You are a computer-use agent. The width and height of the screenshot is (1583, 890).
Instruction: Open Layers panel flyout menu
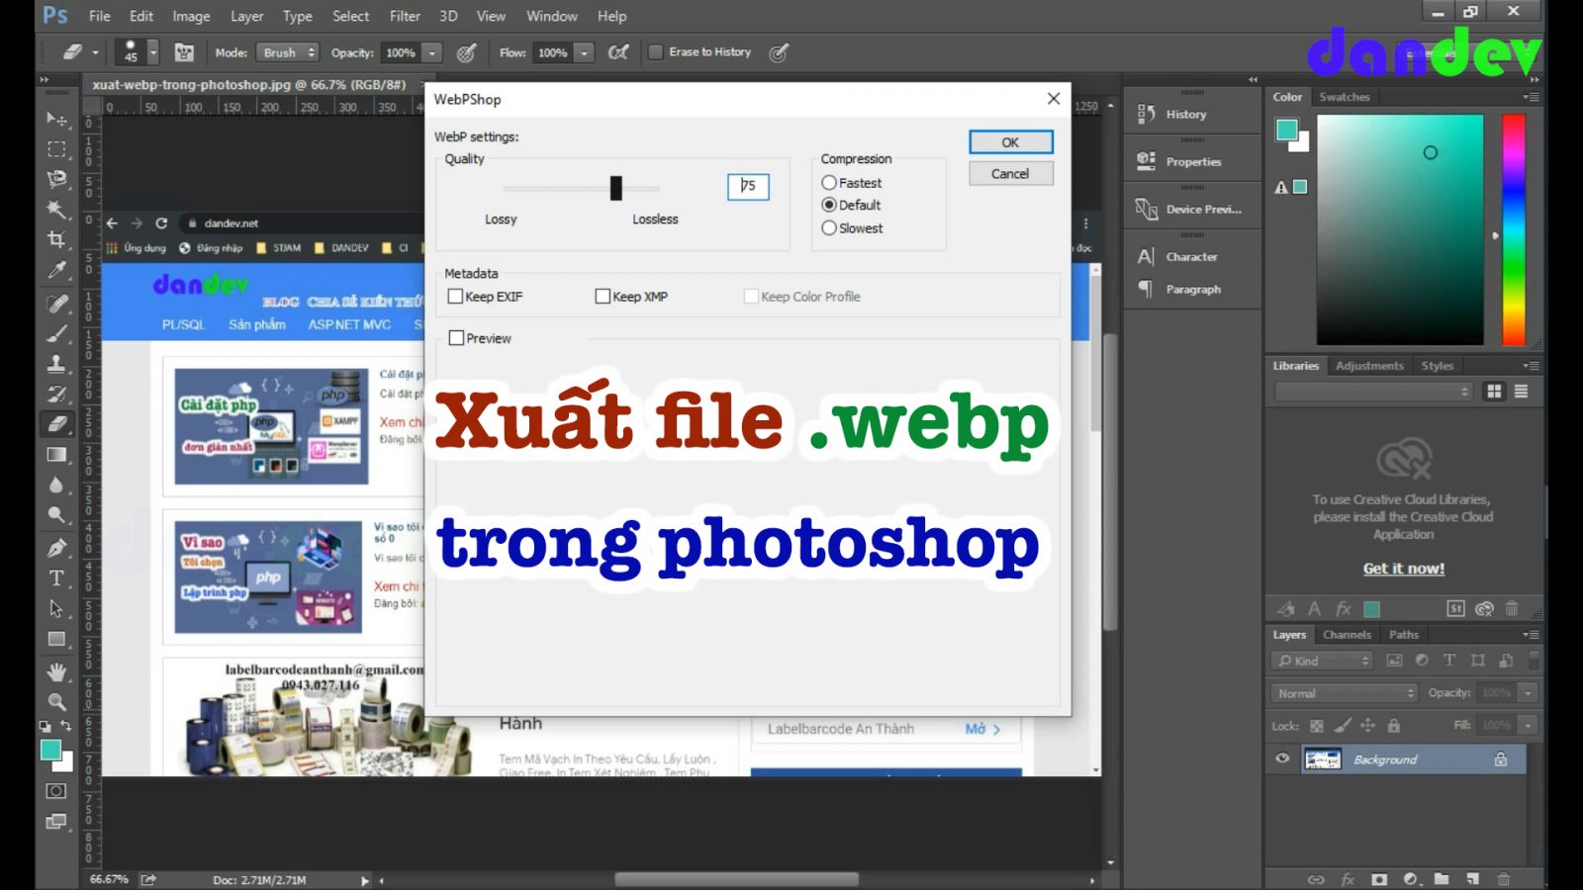click(1531, 635)
